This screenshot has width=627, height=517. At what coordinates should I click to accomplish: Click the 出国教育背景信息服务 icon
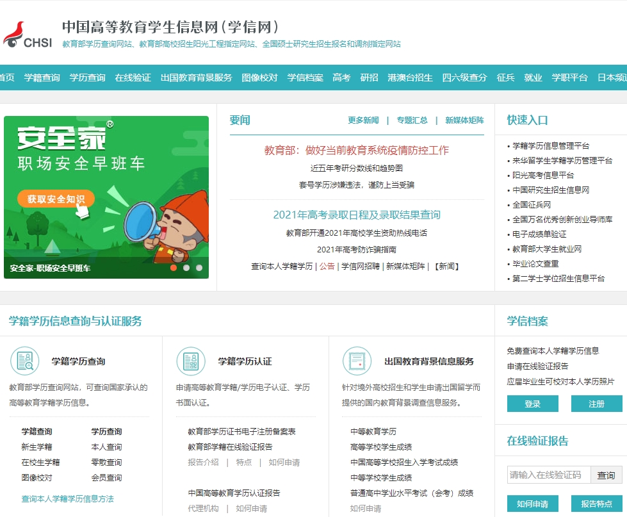(x=357, y=361)
